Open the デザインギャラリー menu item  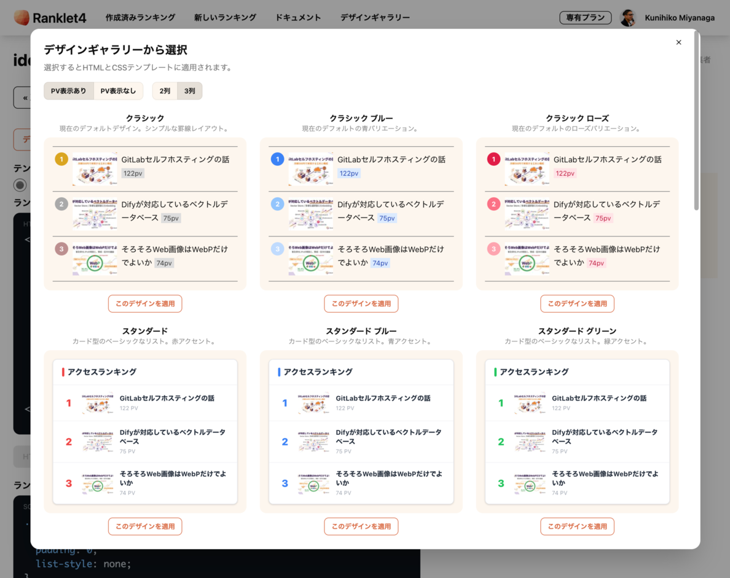(x=375, y=18)
